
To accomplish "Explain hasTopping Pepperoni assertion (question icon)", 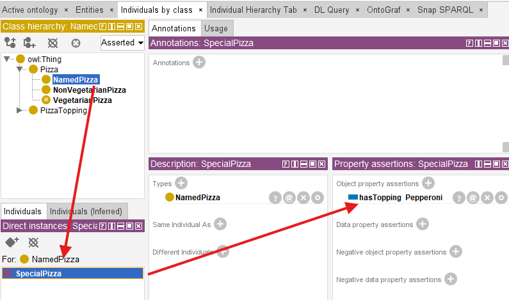I will point(458,198).
